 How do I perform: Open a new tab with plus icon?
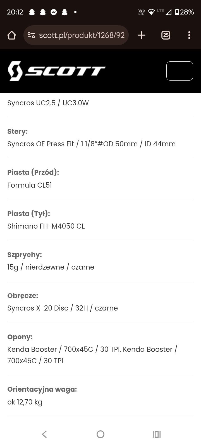pyautogui.click(x=142, y=35)
